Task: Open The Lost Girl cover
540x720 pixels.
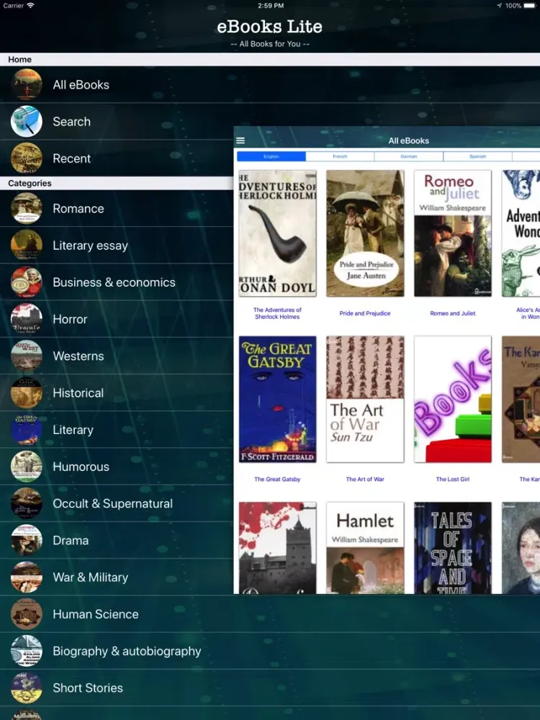Action: coord(453,399)
